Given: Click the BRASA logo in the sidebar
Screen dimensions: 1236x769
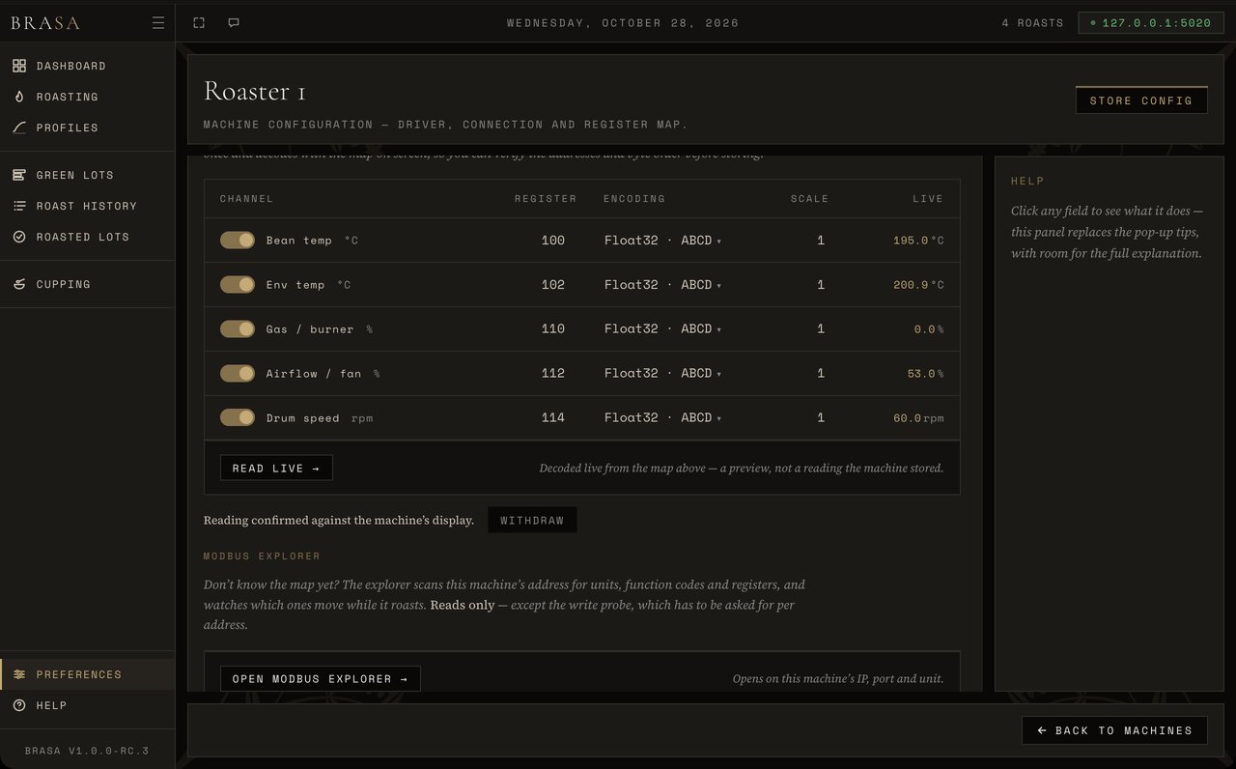Looking at the screenshot, I should coord(45,23).
